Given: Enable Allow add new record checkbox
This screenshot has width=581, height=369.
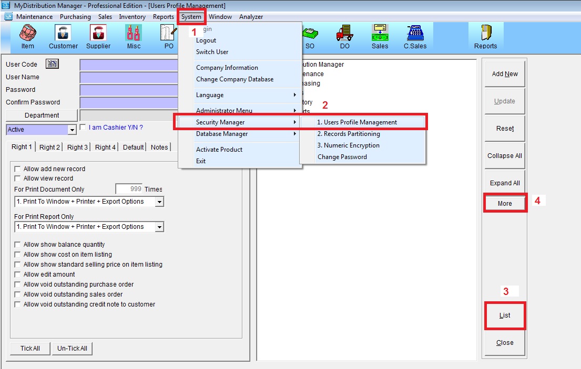Looking at the screenshot, I should [18, 169].
